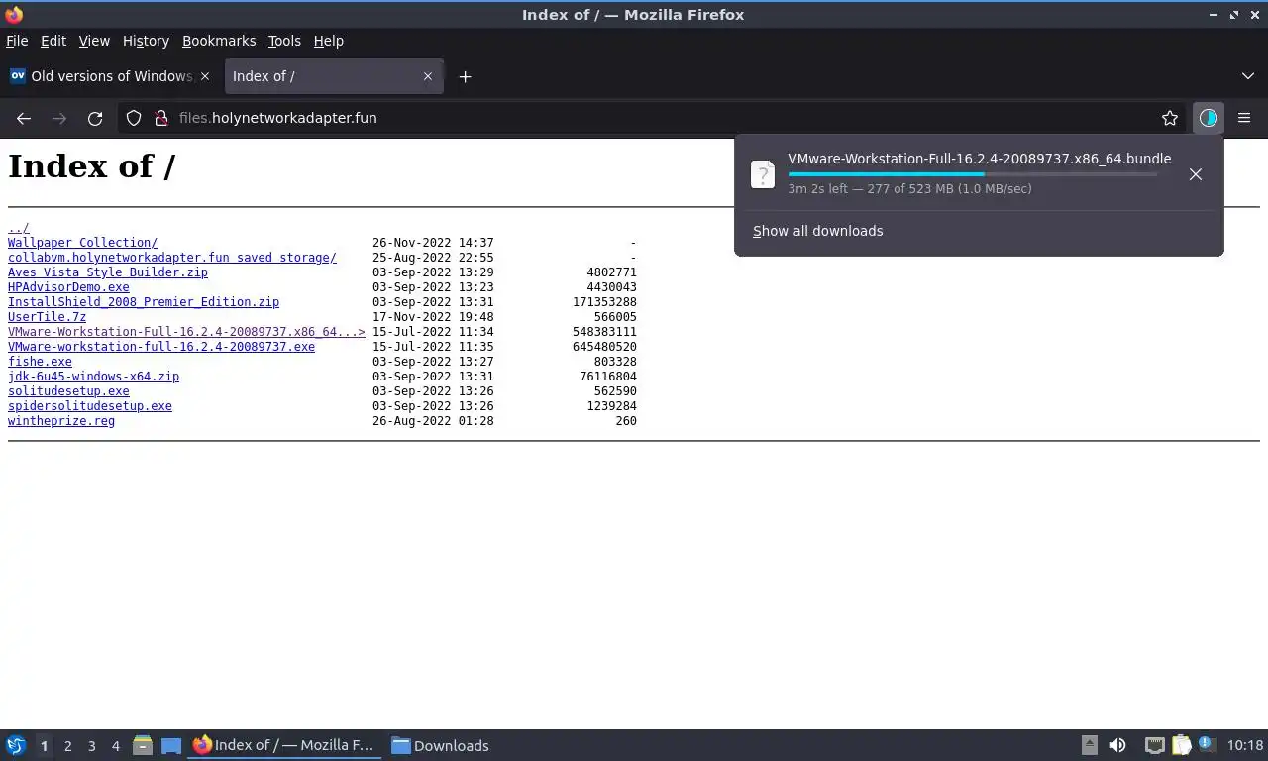List all open tabs
Screen dimensions: 1268x761
[x=1247, y=76]
